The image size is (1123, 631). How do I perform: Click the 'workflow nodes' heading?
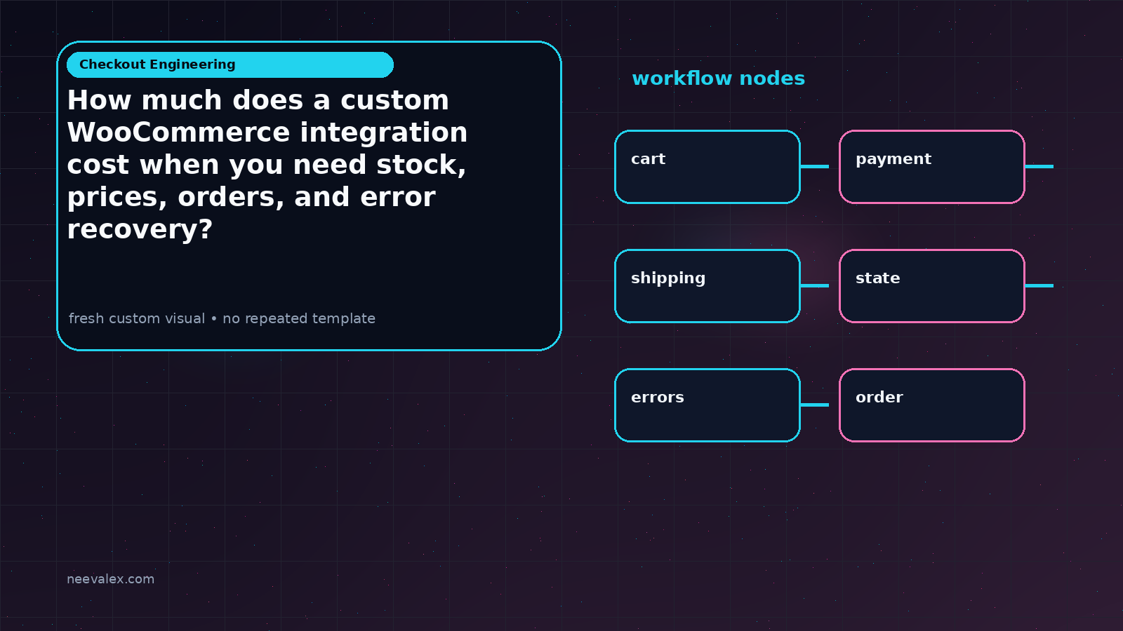tap(718, 79)
